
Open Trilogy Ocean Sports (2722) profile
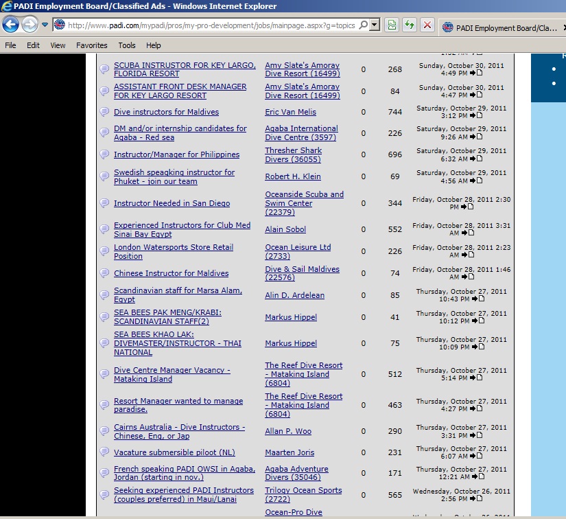[x=303, y=495]
